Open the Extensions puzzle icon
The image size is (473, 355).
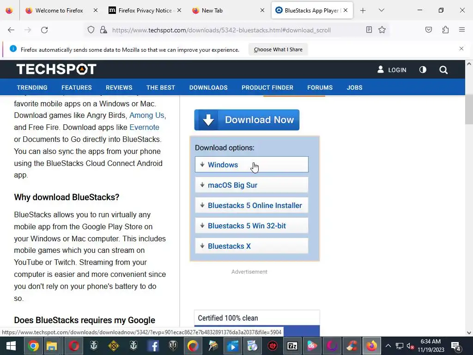click(x=446, y=30)
